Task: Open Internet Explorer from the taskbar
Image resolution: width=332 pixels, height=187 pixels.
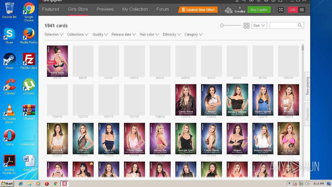Action: (x=21, y=184)
